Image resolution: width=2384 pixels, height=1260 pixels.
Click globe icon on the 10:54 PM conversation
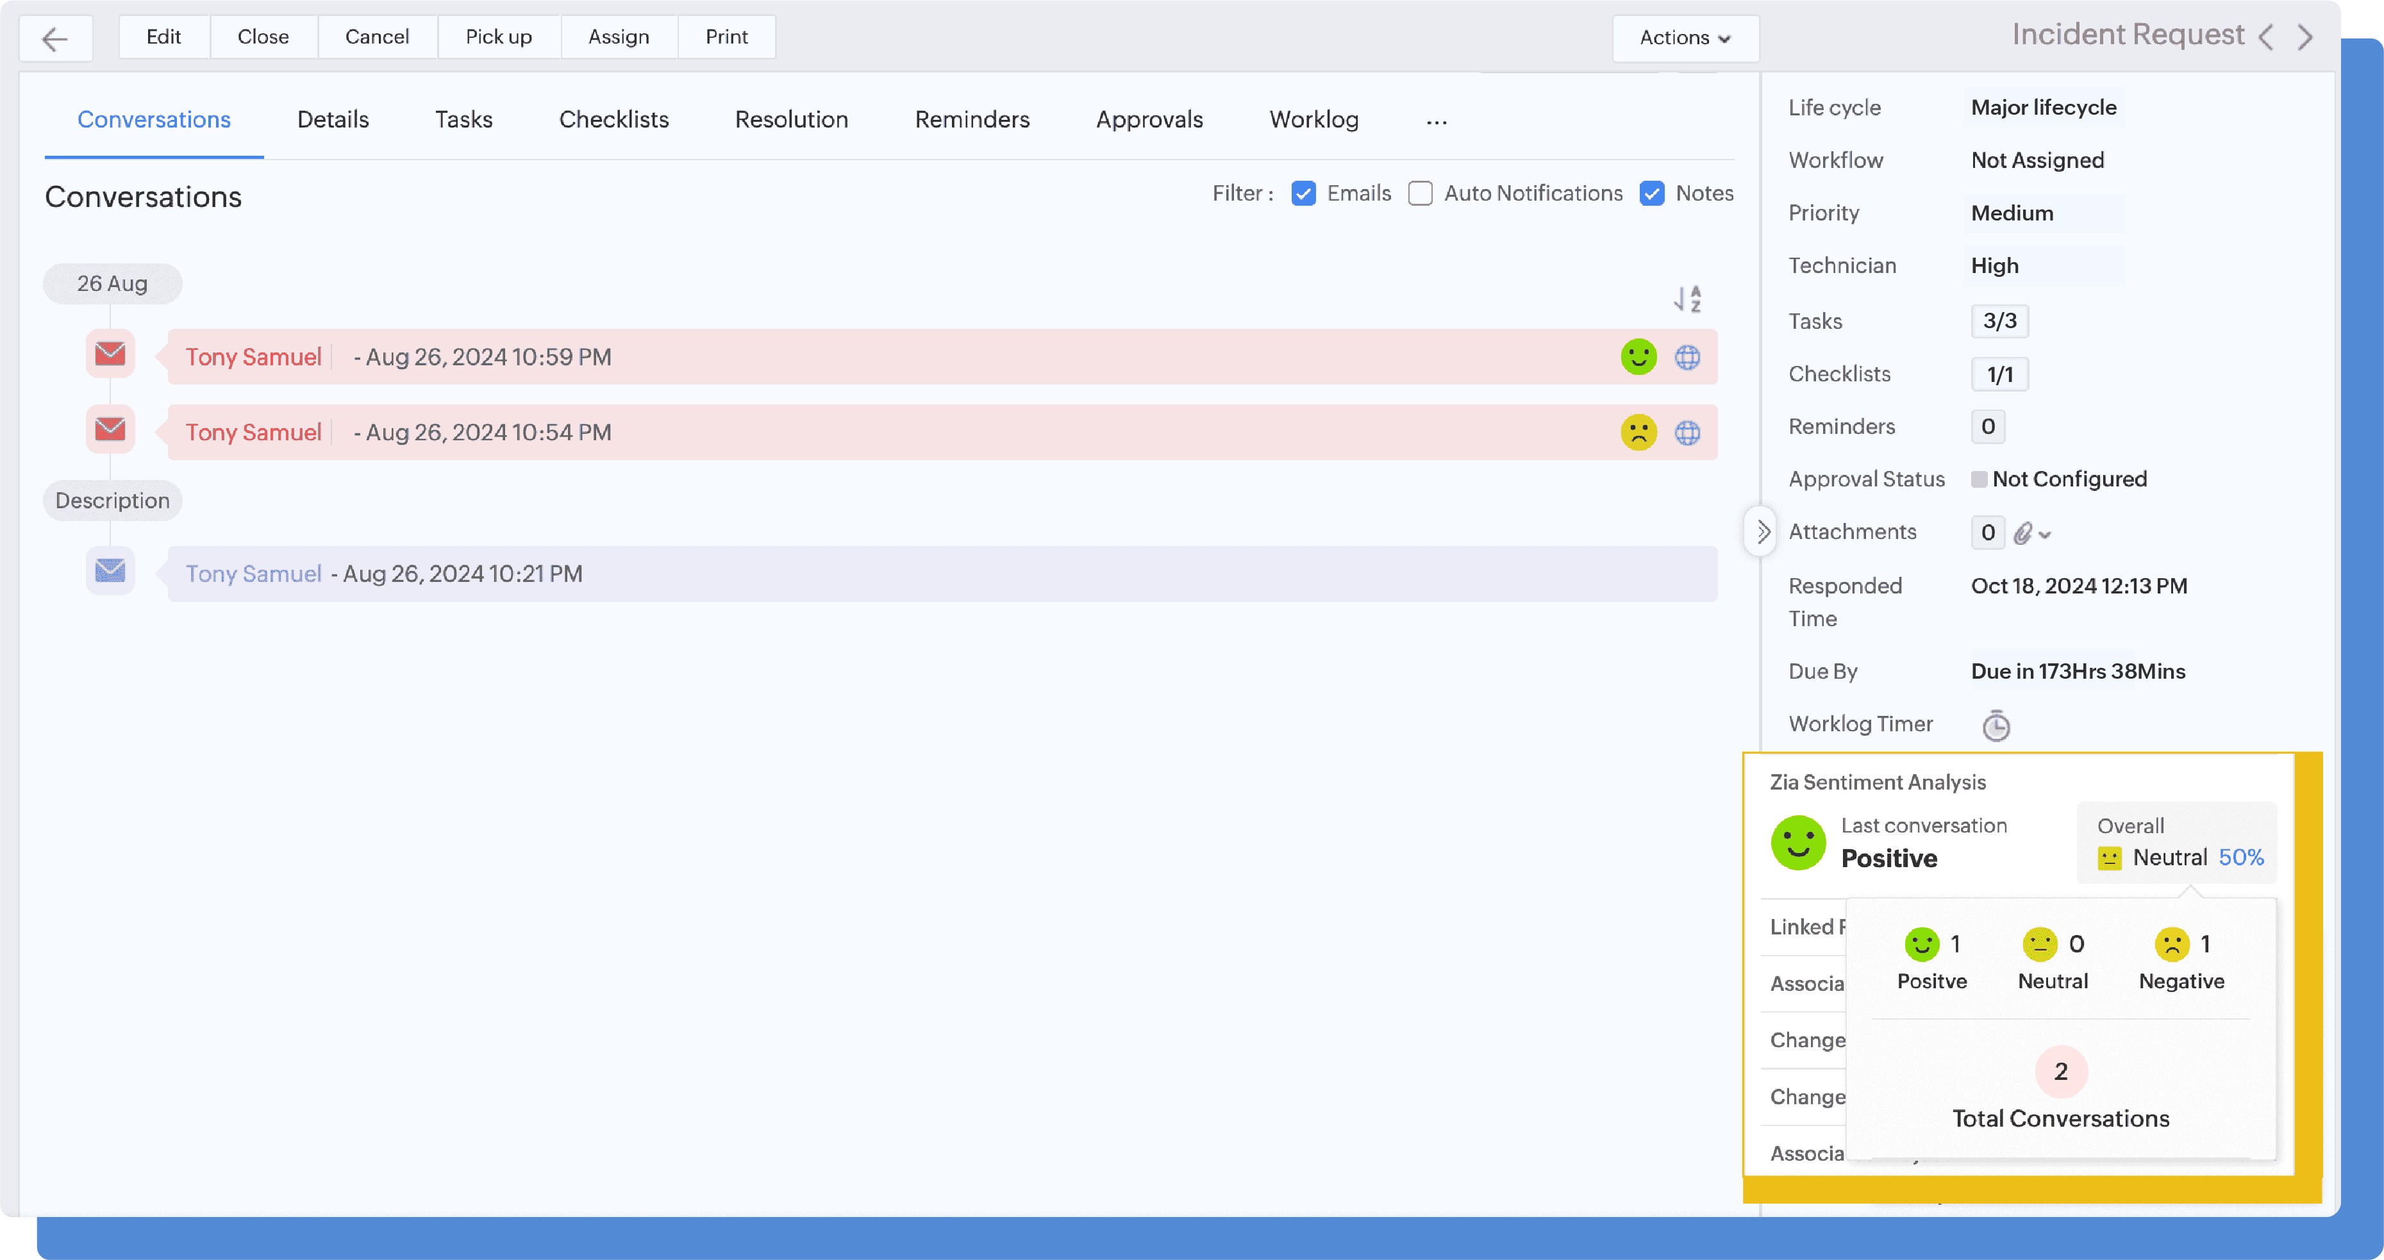[x=1687, y=432]
